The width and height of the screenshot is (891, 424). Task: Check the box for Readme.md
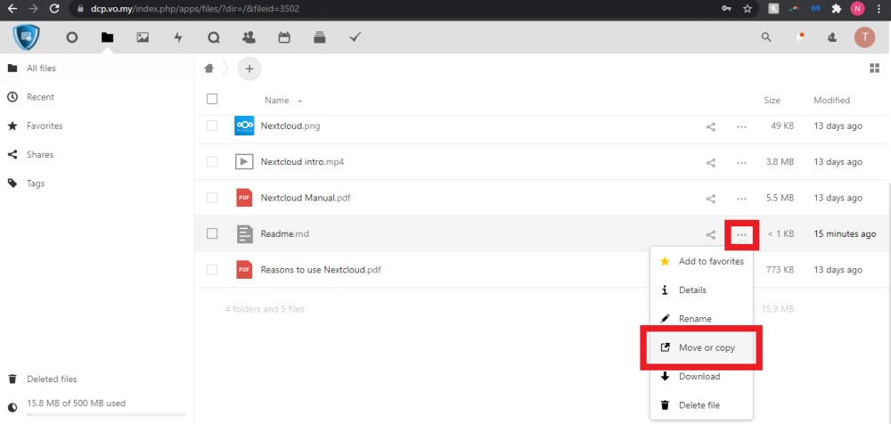coord(212,233)
